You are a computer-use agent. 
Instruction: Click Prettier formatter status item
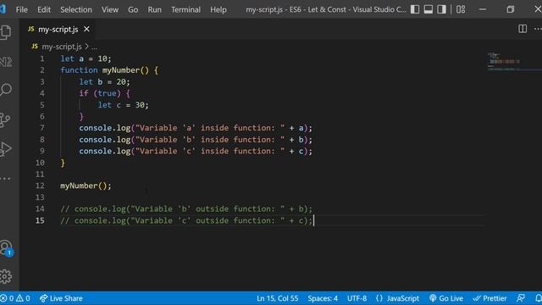point(489,298)
